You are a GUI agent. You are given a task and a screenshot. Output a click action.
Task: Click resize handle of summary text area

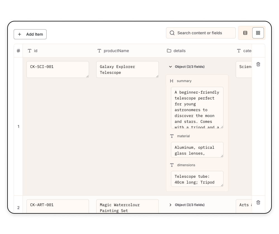click(222, 127)
